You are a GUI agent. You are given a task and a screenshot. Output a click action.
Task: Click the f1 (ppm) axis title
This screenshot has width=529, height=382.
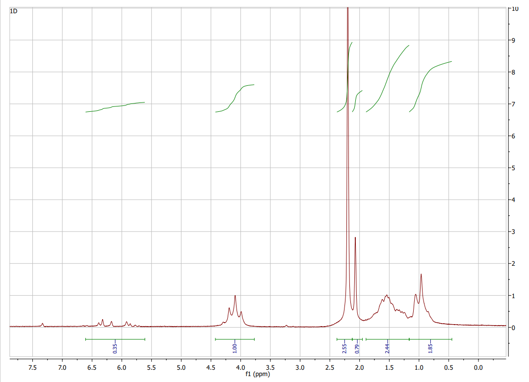(x=257, y=374)
